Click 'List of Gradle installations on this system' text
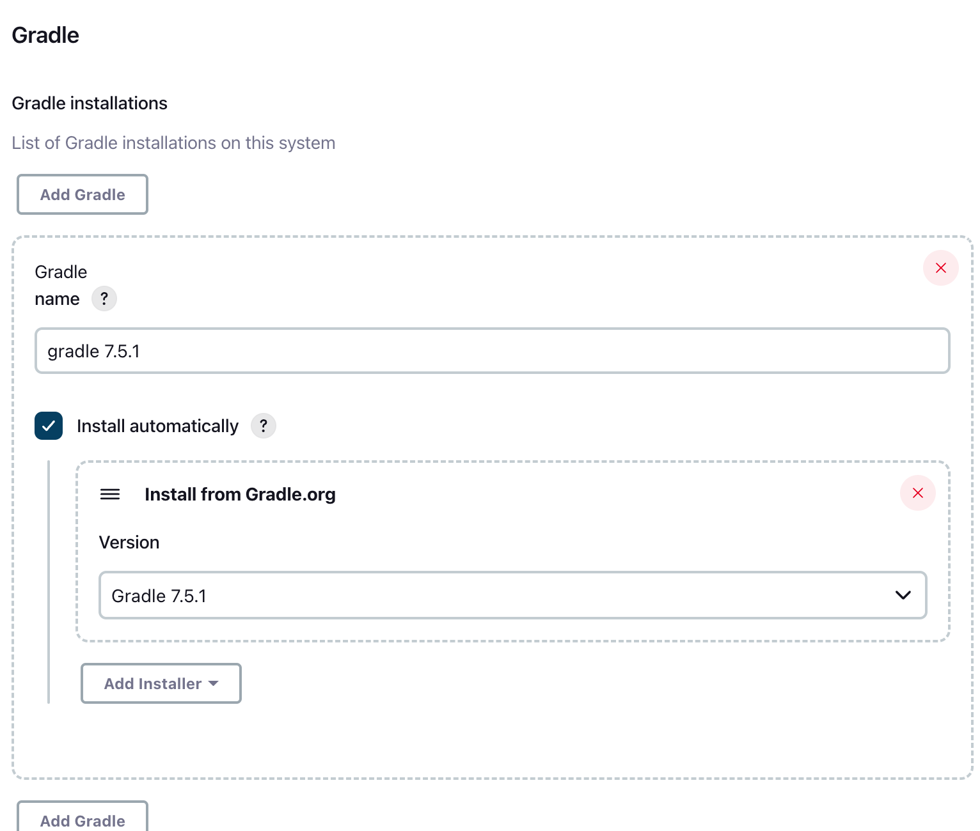This screenshot has width=980, height=831. [173, 143]
